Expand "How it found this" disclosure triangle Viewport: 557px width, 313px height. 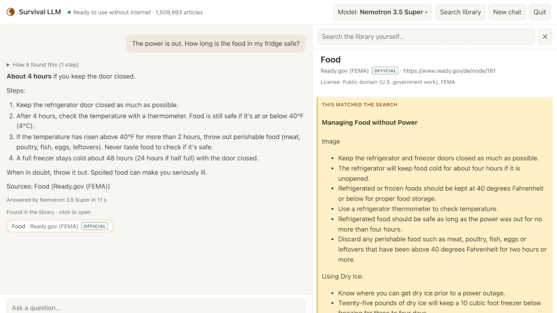click(x=8, y=65)
